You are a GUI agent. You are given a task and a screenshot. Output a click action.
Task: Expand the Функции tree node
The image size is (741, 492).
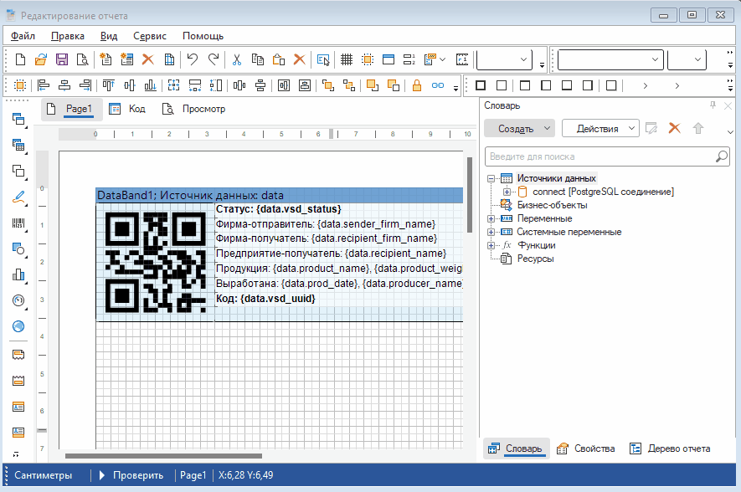click(x=491, y=245)
